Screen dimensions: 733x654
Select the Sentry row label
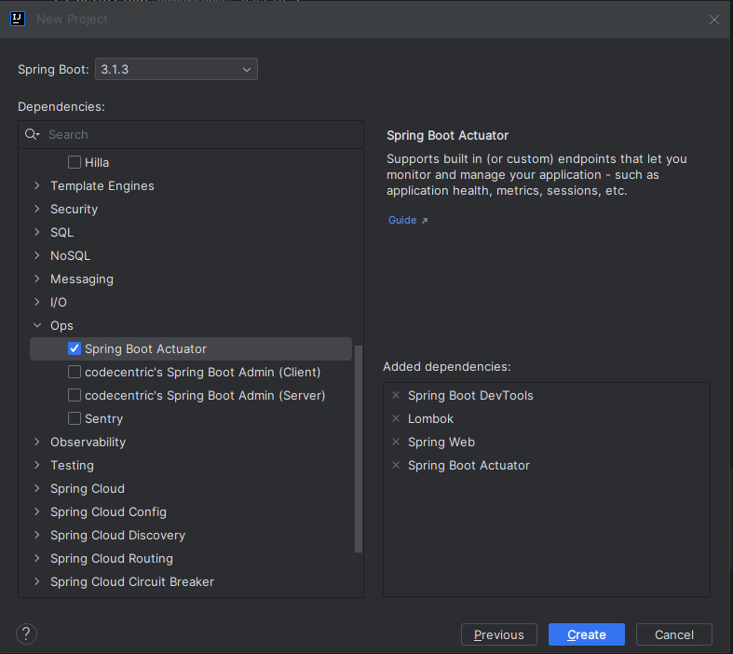[103, 419]
